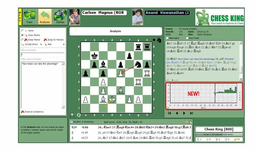255x150 pixels.
Task: Switch to Analysis mode
Action: (45, 17)
